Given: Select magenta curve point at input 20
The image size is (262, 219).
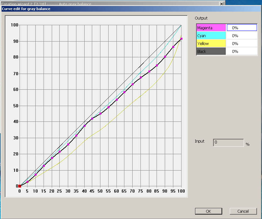Looking at the screenshot, I should [x=52, y=158].
